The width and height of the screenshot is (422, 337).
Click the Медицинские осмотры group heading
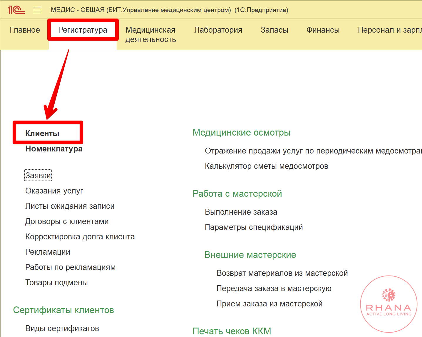click(x=242, y=133)
